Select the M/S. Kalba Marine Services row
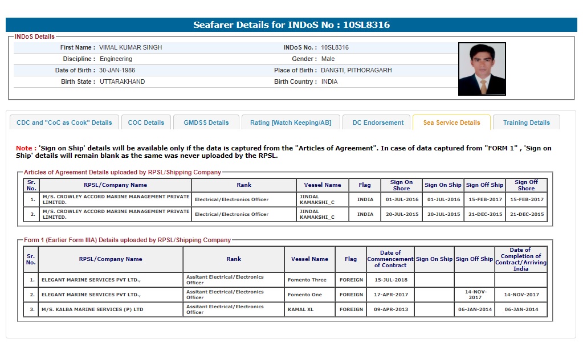This screenshot has height=343, width=583. pyautogui.click(x=110, y=309)
